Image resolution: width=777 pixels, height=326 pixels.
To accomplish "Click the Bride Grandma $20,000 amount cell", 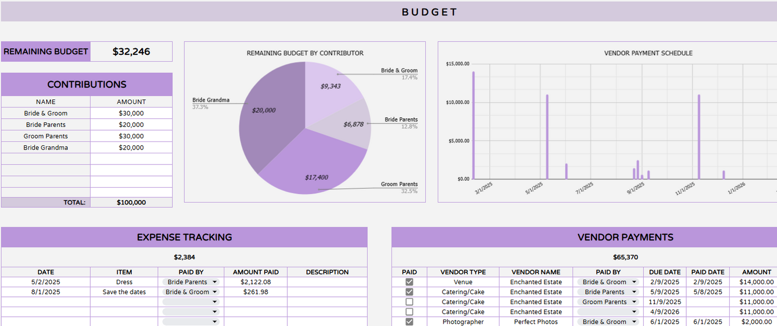I will click(131, 147).
